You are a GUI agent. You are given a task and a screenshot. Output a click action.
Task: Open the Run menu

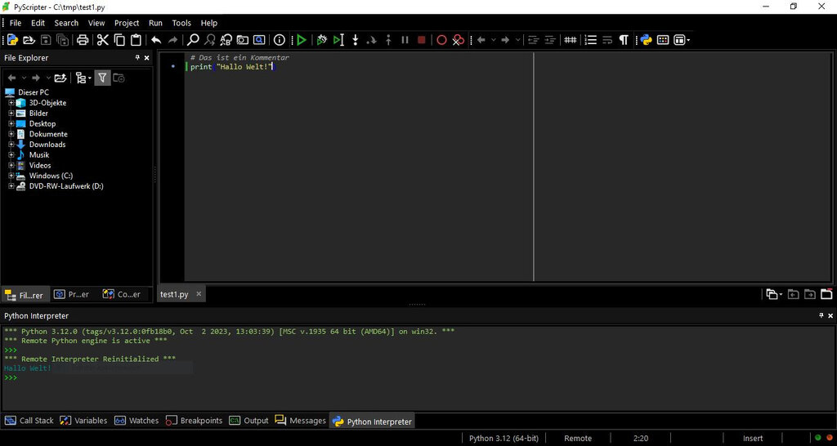[x=155, y=23]
